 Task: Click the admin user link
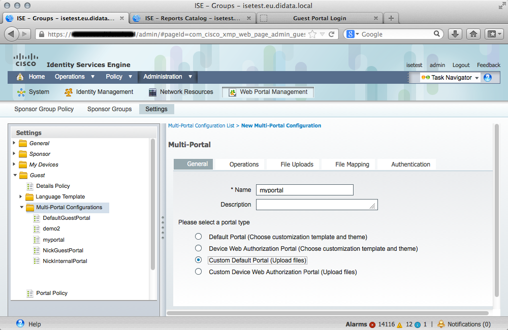(x=437, y=65)
